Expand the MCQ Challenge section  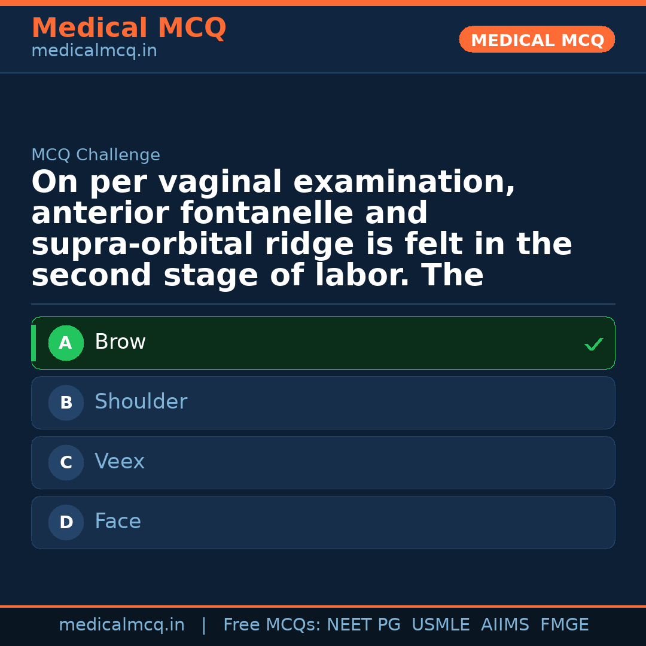(x=96, y=154)
